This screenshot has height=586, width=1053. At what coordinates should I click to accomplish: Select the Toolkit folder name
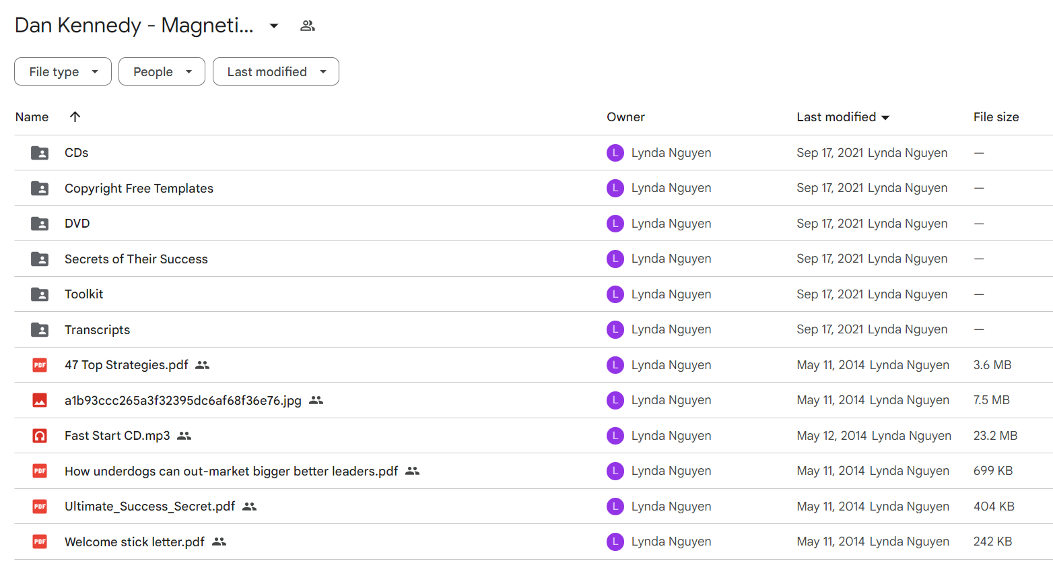84,294
